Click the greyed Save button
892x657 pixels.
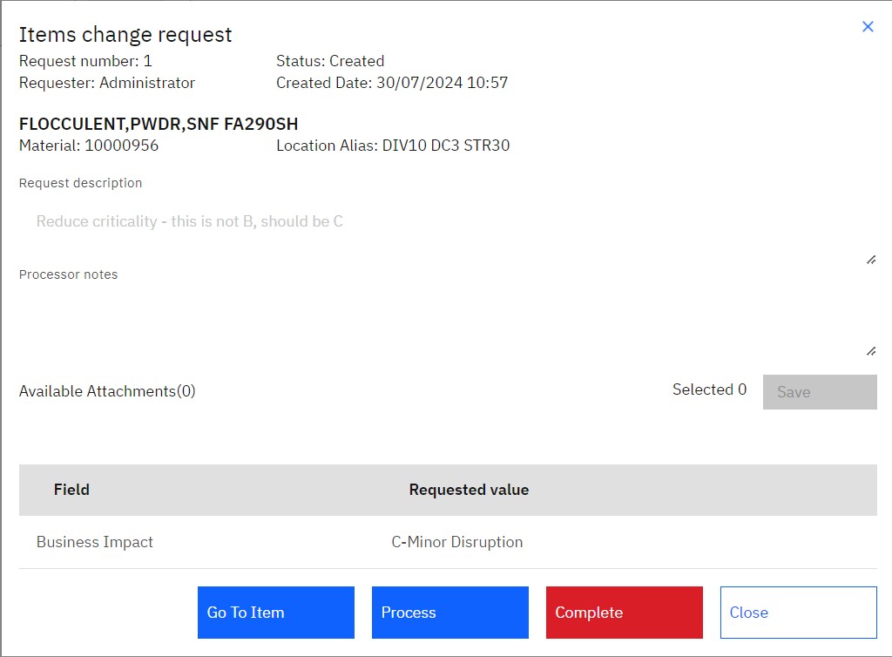point(820,392)
